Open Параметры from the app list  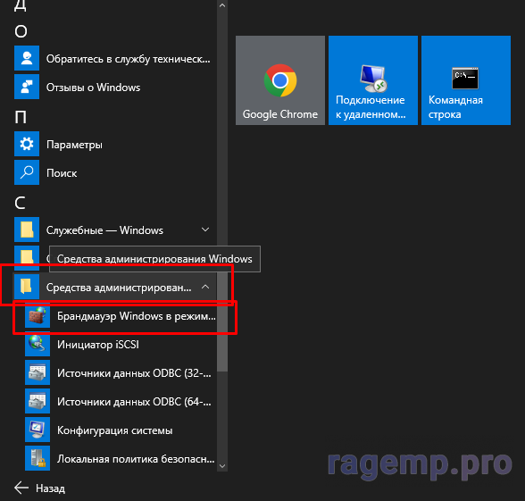[x=74, y=145]
